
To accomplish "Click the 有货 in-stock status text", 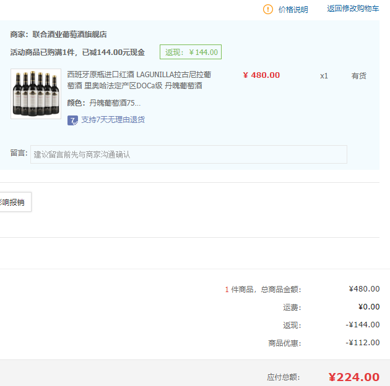I will click(358, 76).
